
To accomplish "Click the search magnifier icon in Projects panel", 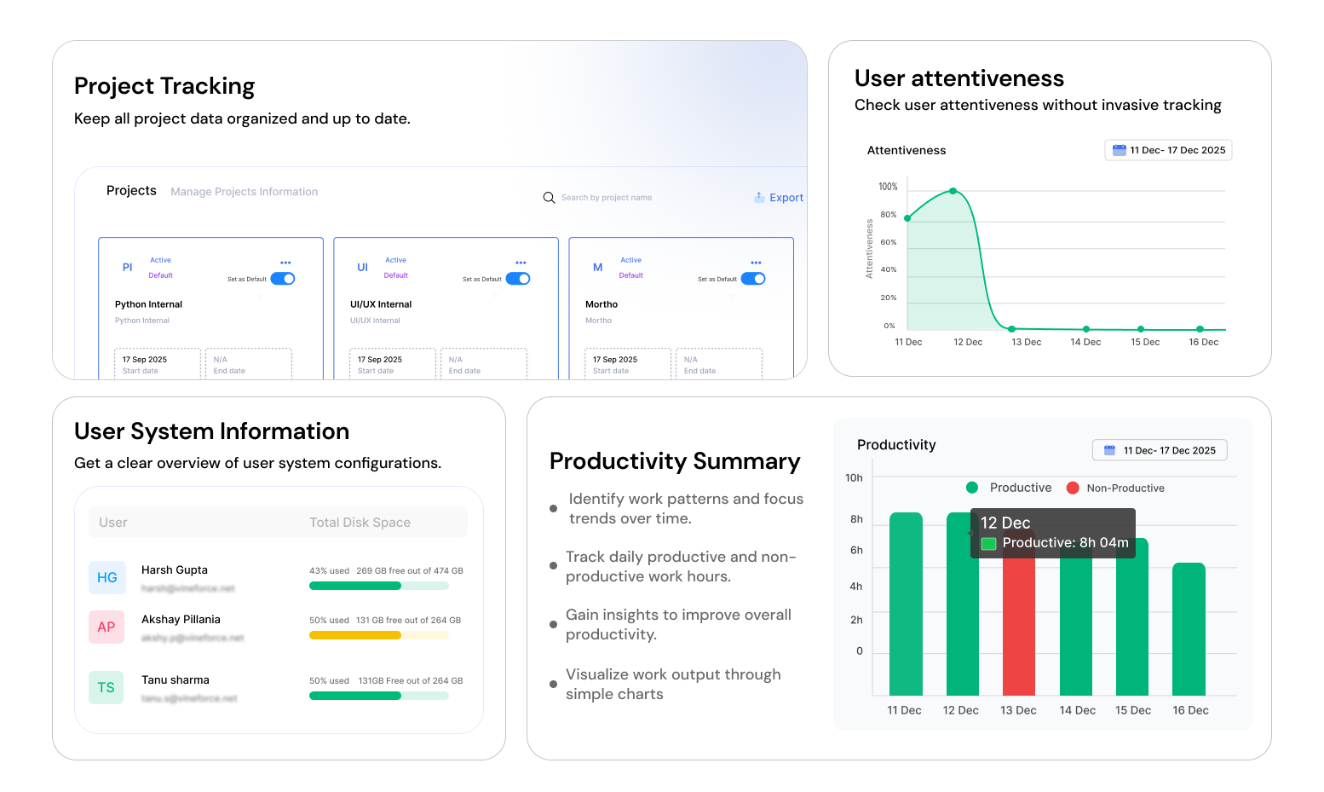I will [549, 197].
